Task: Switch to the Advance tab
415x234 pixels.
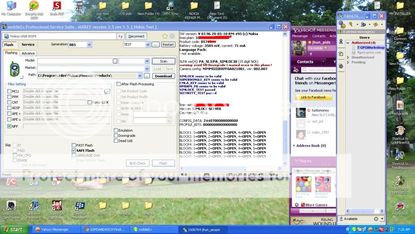Action: click(28, 53)
